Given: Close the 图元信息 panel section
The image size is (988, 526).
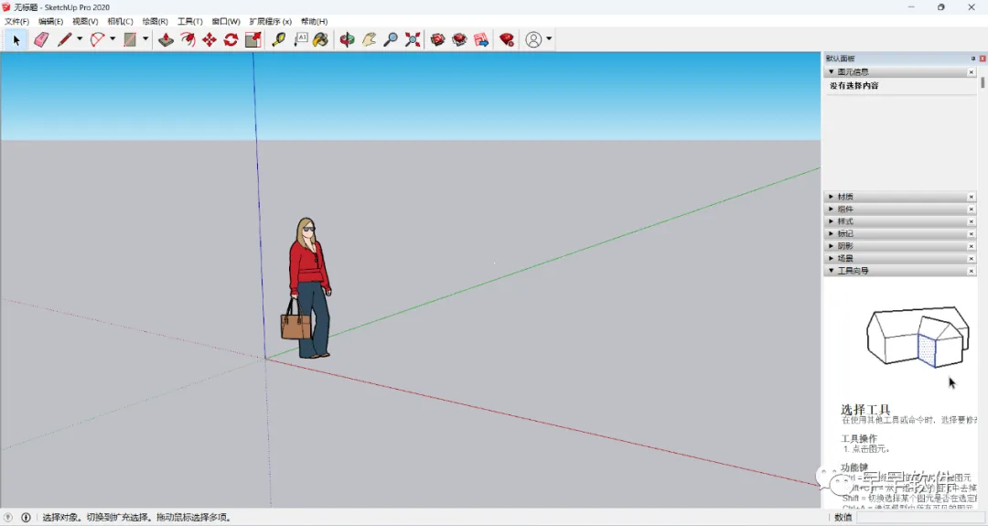Looking at the screenshot, I should pos(971,72).
